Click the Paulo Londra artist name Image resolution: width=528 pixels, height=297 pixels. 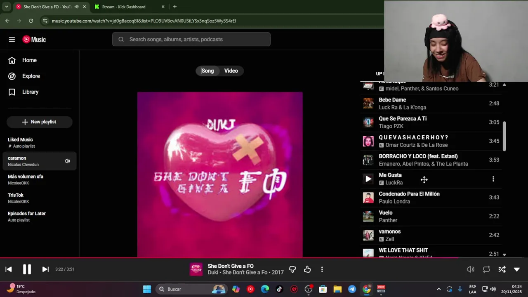click(x=394, y=201)
